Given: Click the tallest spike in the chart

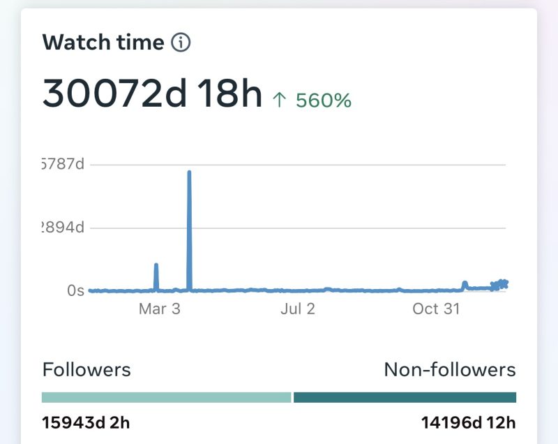Looking at the screenshot, I should tap(189, 209).
